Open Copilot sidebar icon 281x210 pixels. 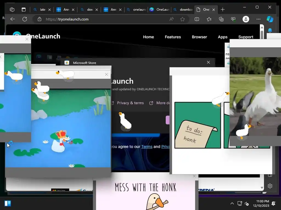click(270, 19)
